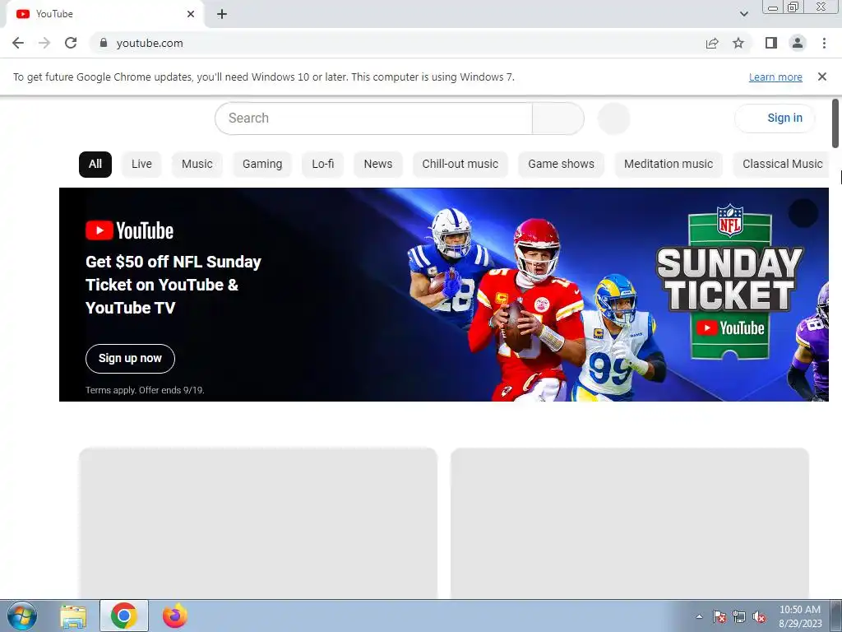The height and width of the screenshot is (632, 842).
Task: Click the search submit button
Action: point(558,118)
